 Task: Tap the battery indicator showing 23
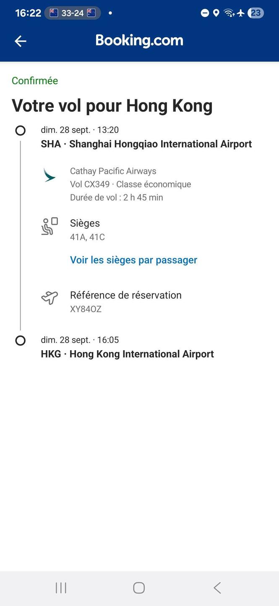pyautogui.click(x=256, y=13)
